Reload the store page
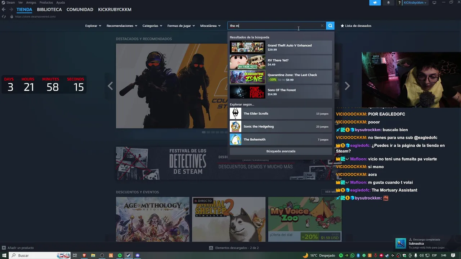 point(4,17)
